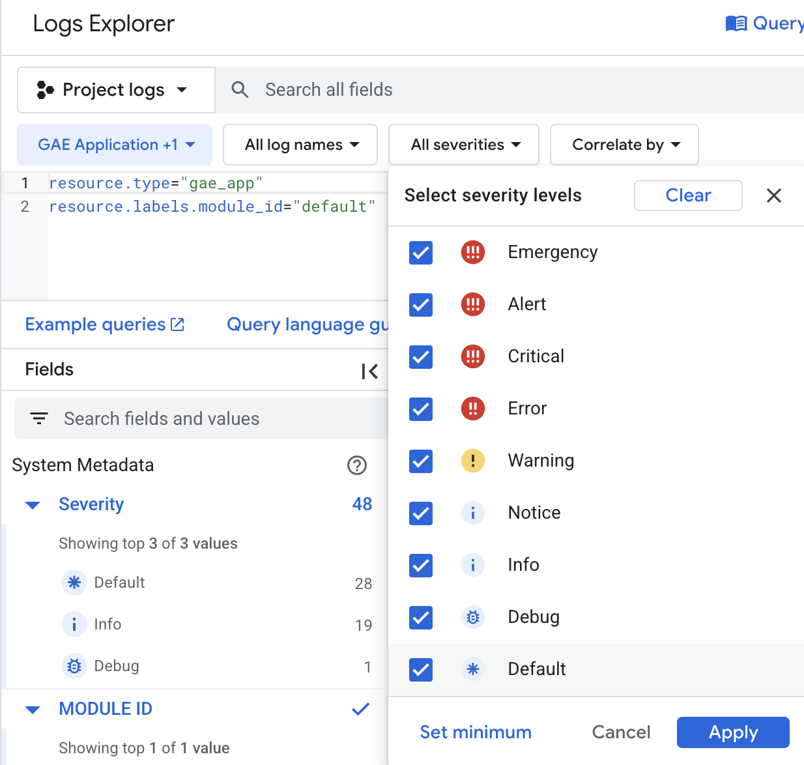Uncheck the Error severity checkbox

pos(421,409)
